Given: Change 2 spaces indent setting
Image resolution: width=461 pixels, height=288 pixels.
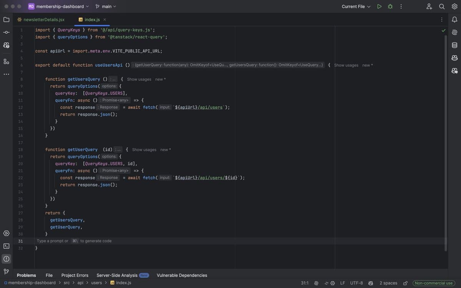Looking at the screenshot, I should pyautogui.click(x=388, y=283).
